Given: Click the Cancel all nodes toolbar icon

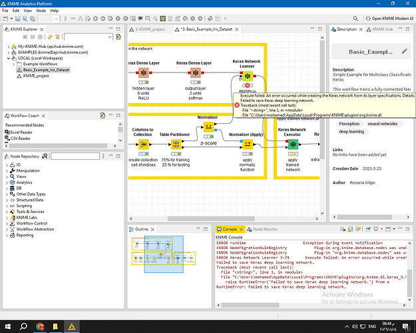Looking at the screenshot, I should (125, 19).
